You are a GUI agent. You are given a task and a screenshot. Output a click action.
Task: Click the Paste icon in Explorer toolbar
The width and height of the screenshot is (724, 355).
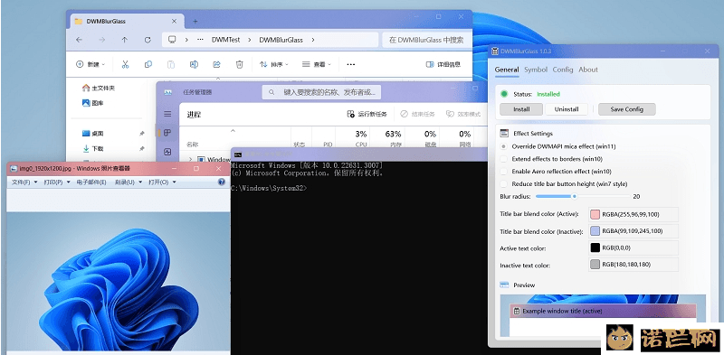171,64
